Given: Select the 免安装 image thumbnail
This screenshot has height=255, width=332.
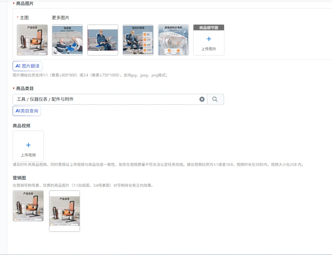Looking at the screenshot, I should [x=67, y=40].
